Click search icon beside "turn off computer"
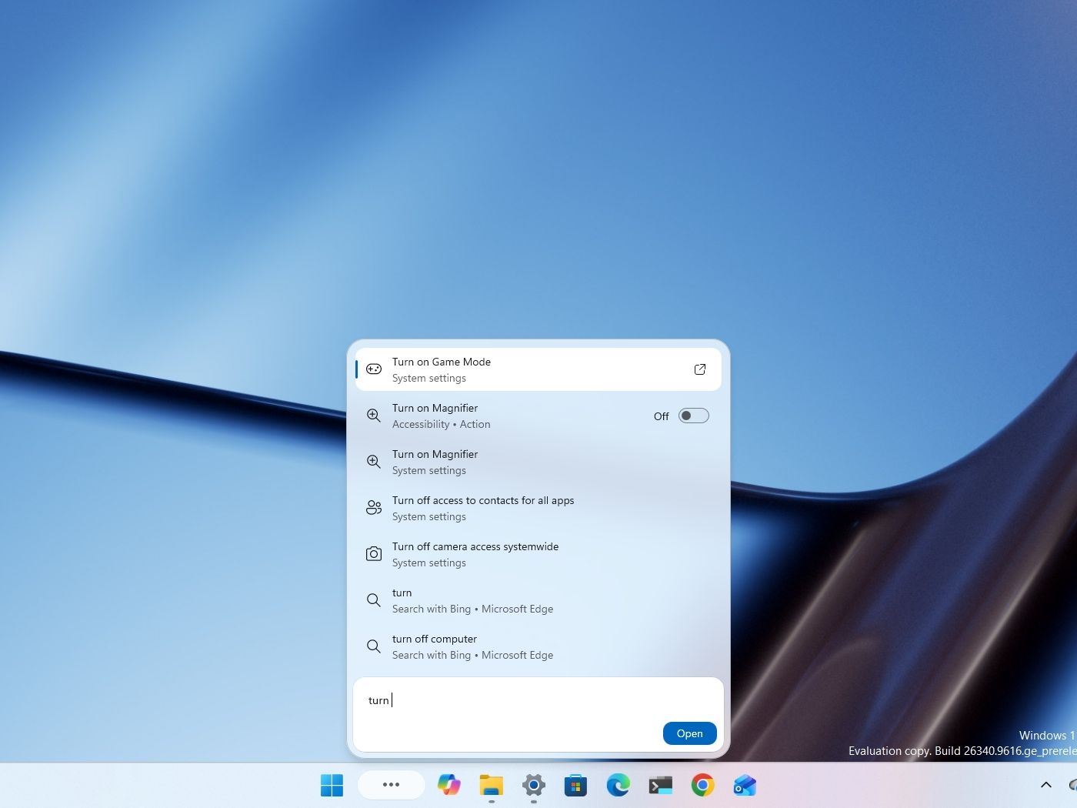This screenshot has width=1077, height=808. tap(374, 646)
